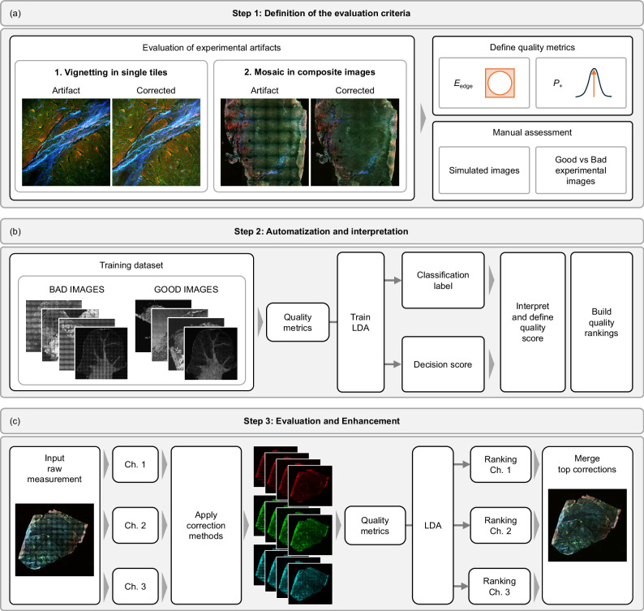Viewport: 644px width, 611px height.
Task: Click the Step 2 Automatization header bar
Action: click(321, 231)
